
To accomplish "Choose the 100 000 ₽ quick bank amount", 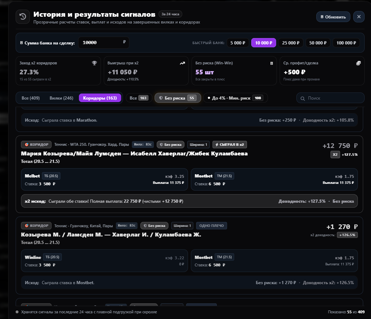I will pos(346,43).
